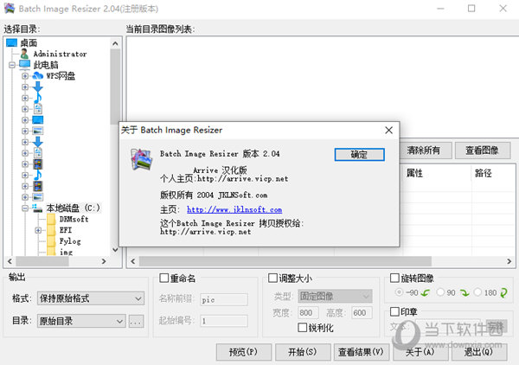Click the directory tree horizontal scroll-right arrow

[x=104, y=261]
